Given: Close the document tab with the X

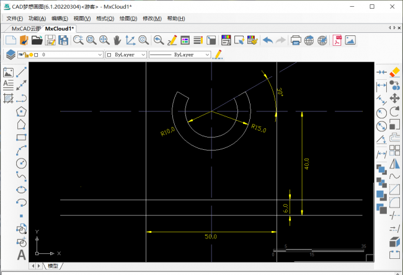Looking at the screenshot, I should [x=399, y=27].
